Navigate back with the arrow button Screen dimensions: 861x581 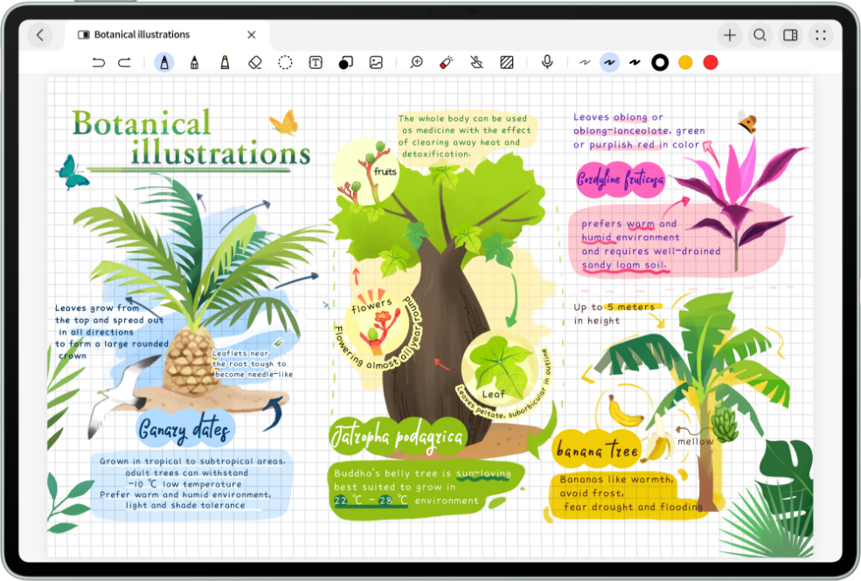[43, 35]
